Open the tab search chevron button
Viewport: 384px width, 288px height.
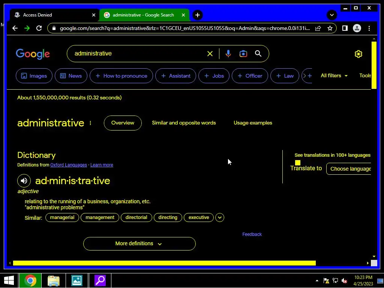332,15
